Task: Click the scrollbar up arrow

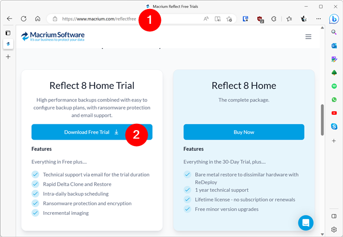Action: [x=322, y=28]
